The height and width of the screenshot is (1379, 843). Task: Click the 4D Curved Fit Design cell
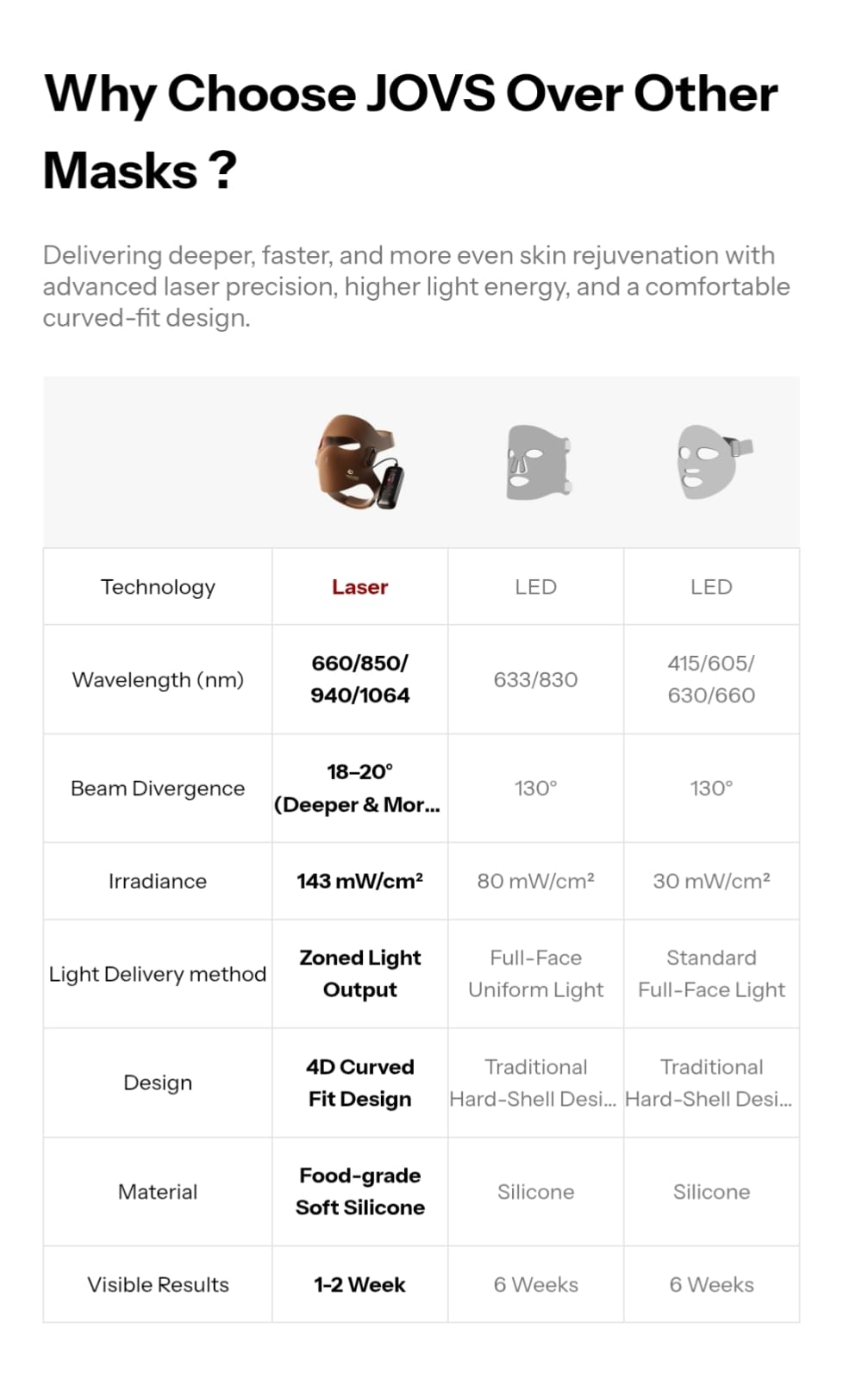coord(360,1083)
